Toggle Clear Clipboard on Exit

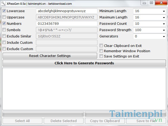click(x=101, y=46)
